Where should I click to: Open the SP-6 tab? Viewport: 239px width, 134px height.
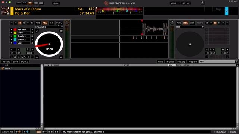pyautogui.click(x=16, y=62)
